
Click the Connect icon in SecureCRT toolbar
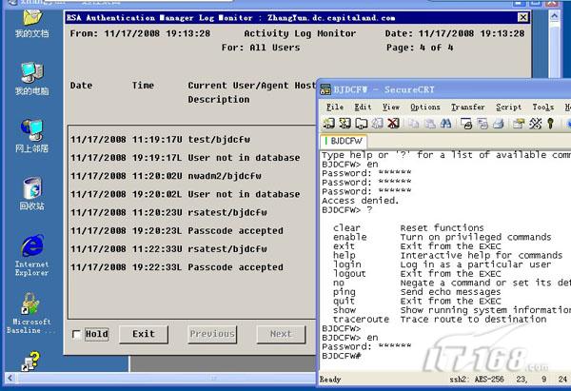pyautogui.click(x=328, y=124)
